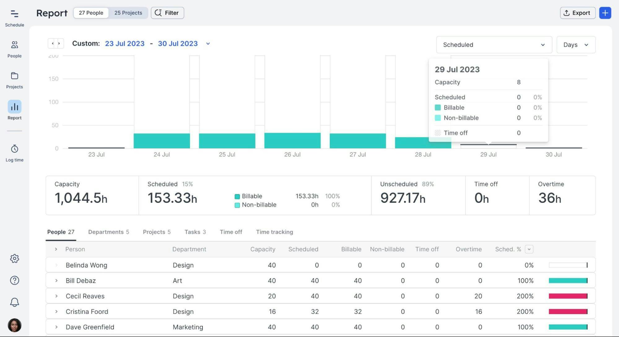This screenshot has width=619, height=337.
Task: Open the Sched. % column options chevron
Action: pos(529,249)
